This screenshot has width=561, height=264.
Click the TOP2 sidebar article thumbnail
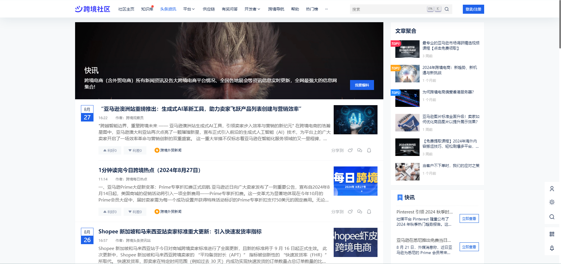[407, 74]
